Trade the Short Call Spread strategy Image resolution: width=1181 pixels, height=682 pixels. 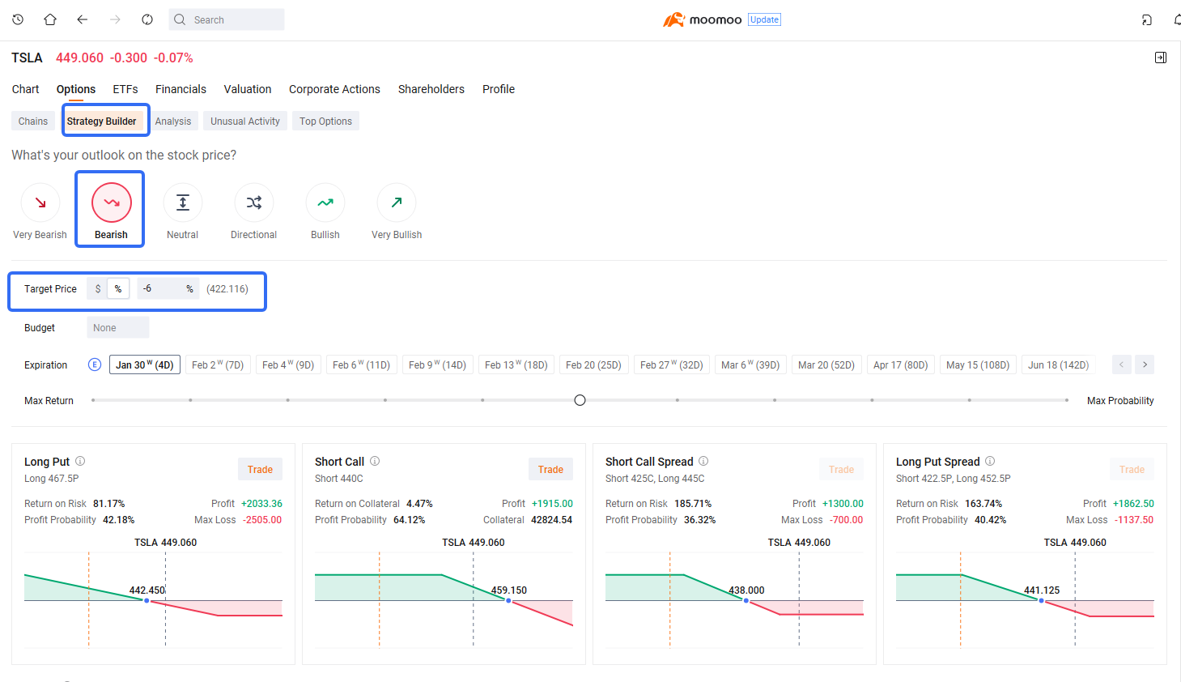point(841,469)
